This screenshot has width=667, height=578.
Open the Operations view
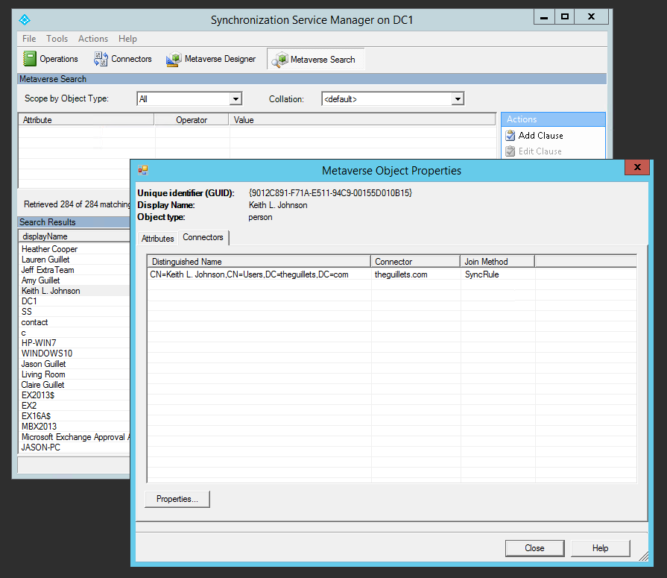click(x=51, y=58)
